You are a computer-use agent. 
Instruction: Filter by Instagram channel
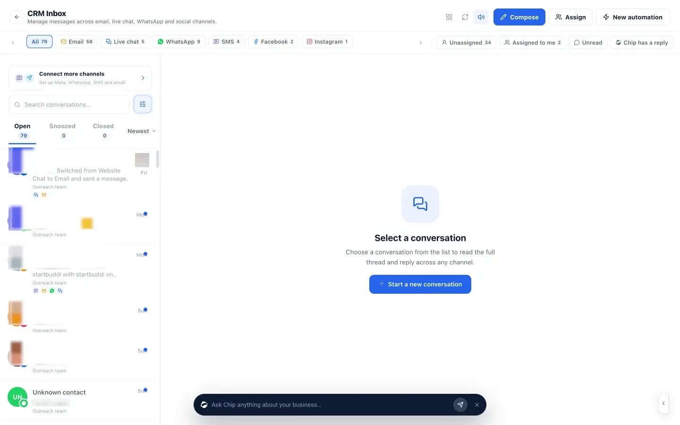tap(327, 42)
